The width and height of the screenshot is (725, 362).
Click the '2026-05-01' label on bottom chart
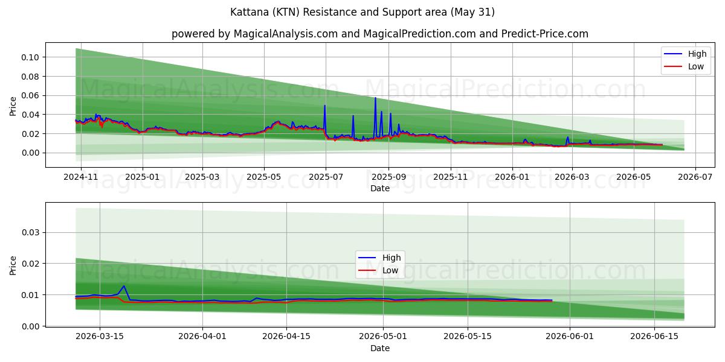(x=383, y=337)
